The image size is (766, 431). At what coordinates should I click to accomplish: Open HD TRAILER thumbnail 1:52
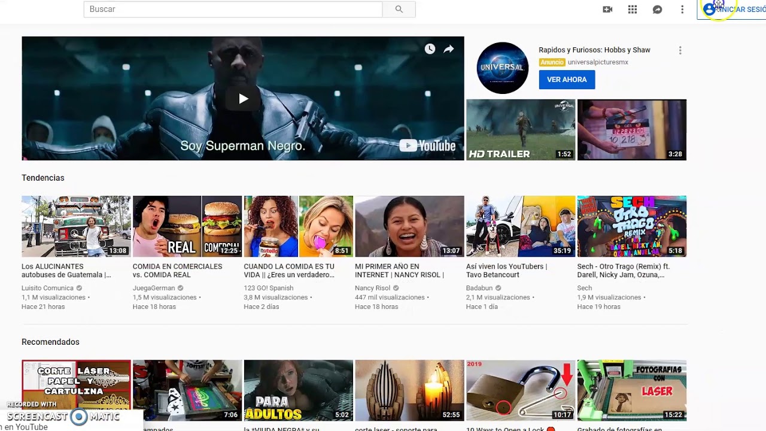(x=521, y=130)
